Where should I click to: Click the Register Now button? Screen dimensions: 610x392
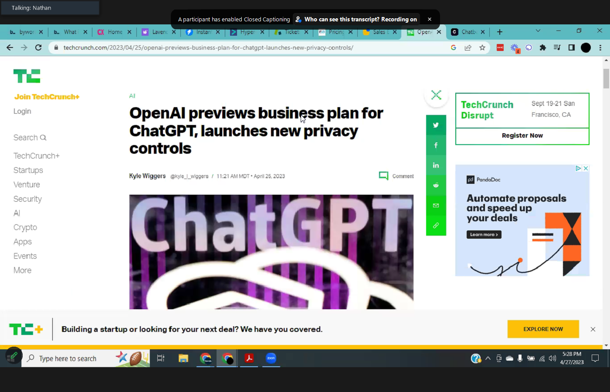(x=522, y=136)
